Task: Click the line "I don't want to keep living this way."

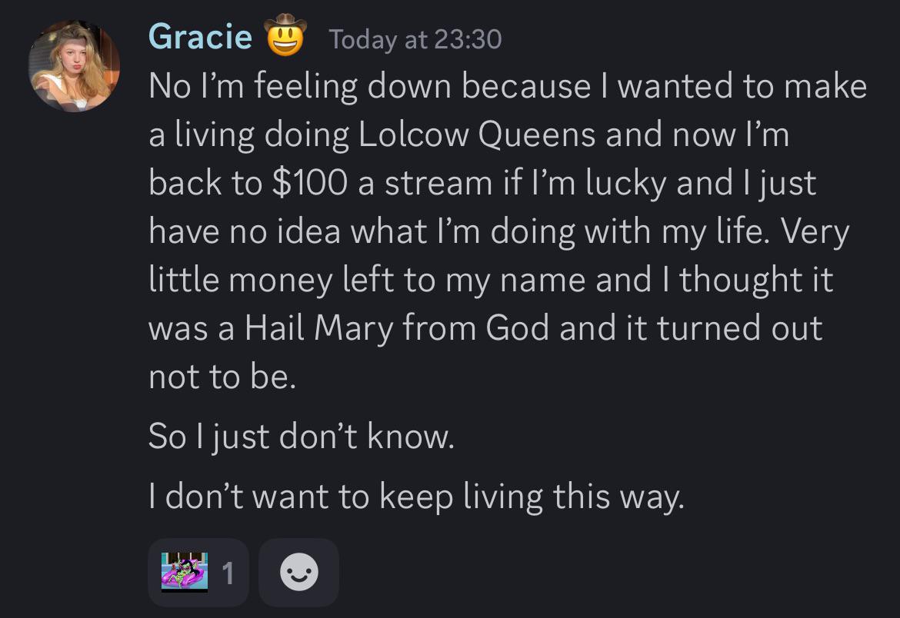Action: click(415, 497)
